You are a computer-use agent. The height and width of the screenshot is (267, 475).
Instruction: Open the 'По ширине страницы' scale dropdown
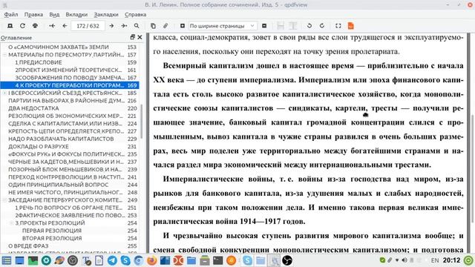[x=223, y=26]
